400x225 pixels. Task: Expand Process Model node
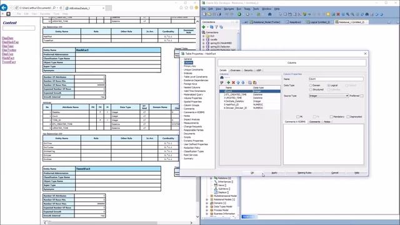point(207,210)
